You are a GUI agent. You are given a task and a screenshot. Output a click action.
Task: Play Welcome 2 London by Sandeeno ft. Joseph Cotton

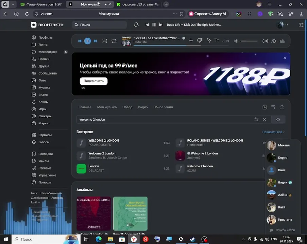tap(123, 156)
